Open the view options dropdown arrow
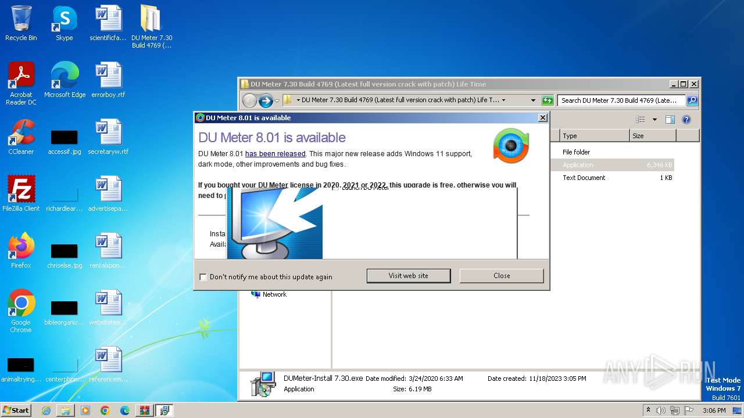744x418 pixels. click(654, 120)
